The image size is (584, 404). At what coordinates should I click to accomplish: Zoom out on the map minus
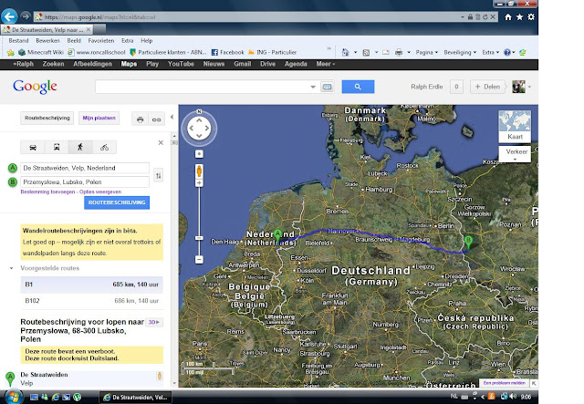(x=199, y=260)
